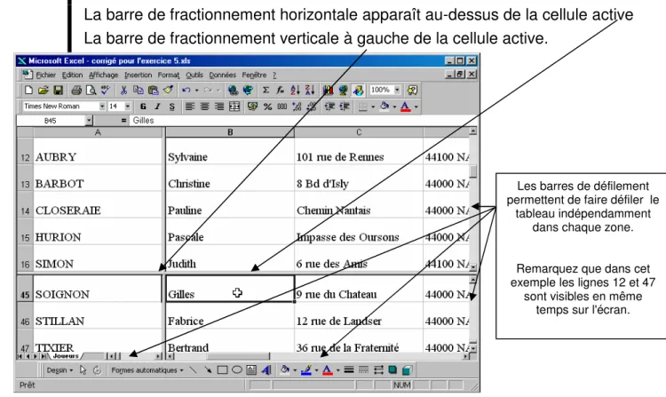The image size is (666, 397).
Task: Sort ascending with the A-Z icon
Action: coord(295,90)
